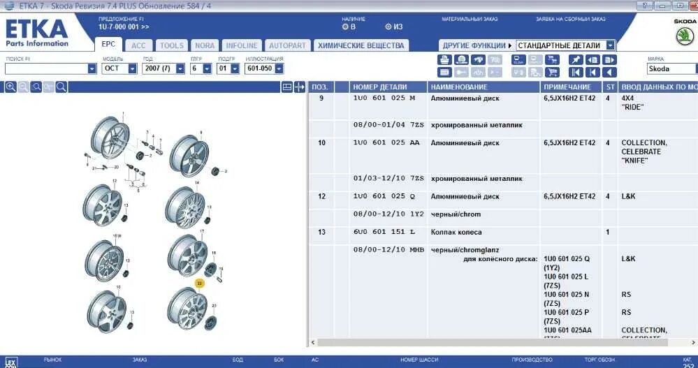The height and width of the screenshot is (368, 698).
Task: Select the 'ИЗ' availability radio button
Action: click(388, 27)
